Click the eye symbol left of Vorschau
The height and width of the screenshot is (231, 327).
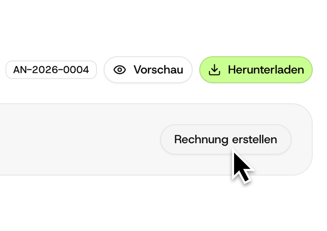tap(120, 70)
